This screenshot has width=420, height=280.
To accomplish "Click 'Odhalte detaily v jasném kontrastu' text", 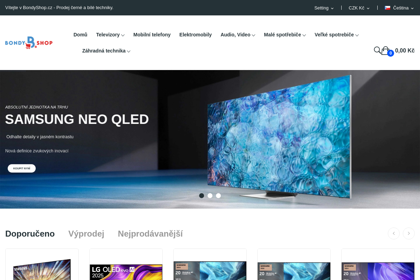I will click(40, 137).
